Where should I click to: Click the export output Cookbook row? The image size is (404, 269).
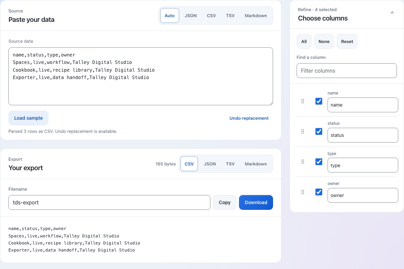click(x=74, y=243)
